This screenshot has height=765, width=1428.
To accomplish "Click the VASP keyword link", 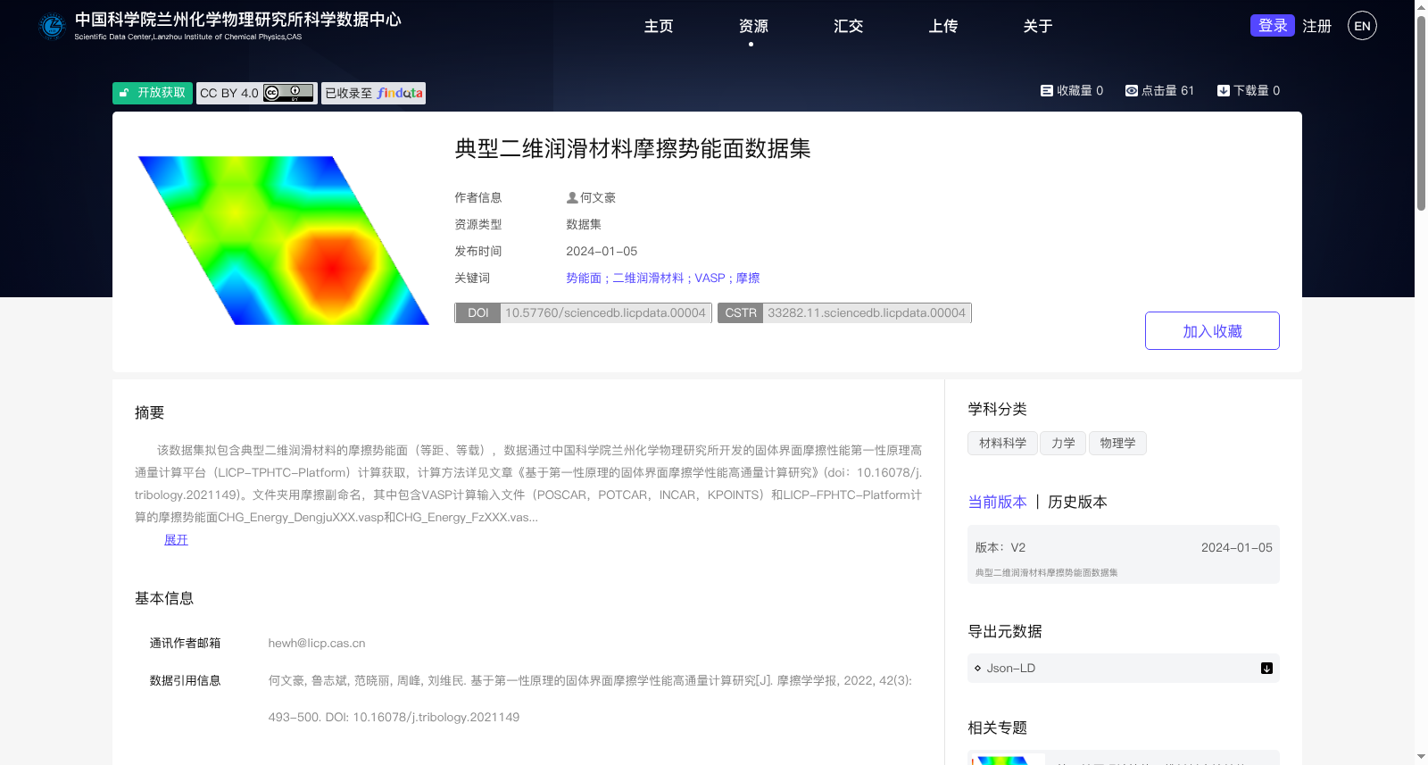I will coord(710,278).
